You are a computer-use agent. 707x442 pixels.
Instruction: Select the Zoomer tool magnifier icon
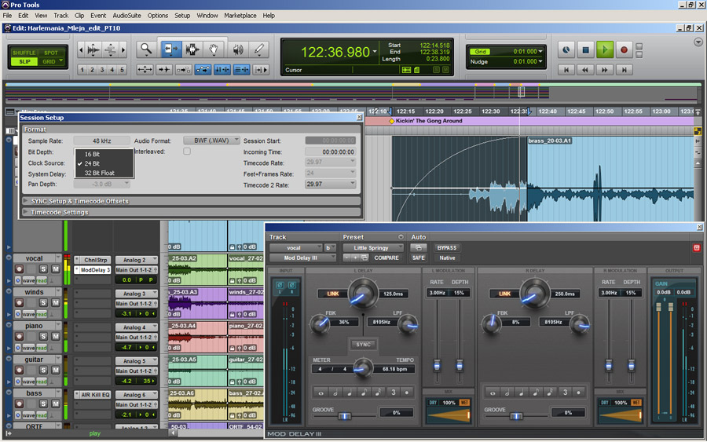pos(146,49)
